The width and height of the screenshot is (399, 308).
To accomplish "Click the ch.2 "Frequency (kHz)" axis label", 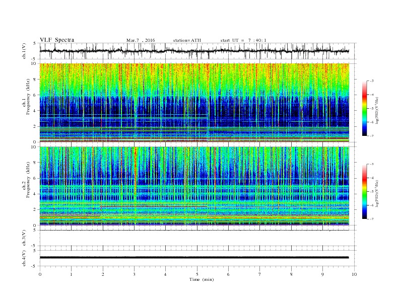I will tap(28, 179).
